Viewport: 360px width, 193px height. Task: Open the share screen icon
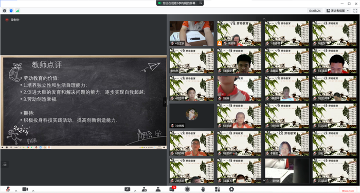(127, 189)
